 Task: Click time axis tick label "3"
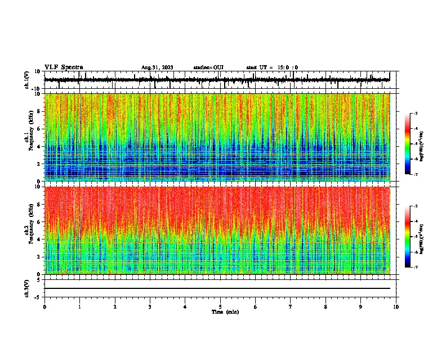[150, 307]
